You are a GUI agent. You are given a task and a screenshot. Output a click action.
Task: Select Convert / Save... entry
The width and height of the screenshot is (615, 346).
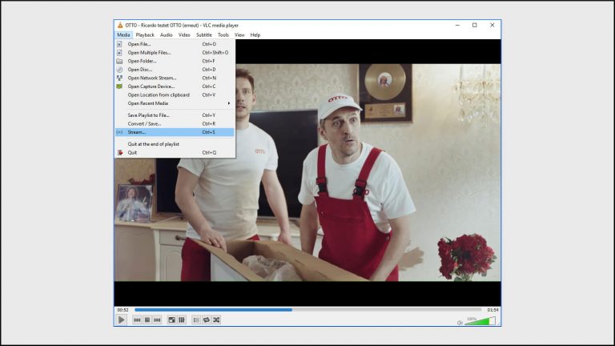coord(175,123)
